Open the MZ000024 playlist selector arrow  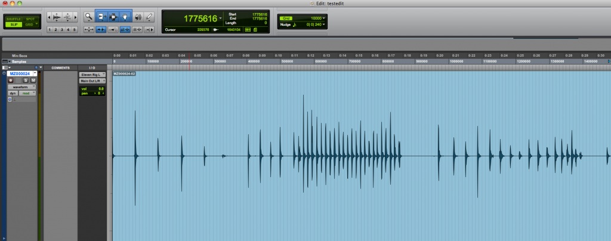click(x=35, y=73)
